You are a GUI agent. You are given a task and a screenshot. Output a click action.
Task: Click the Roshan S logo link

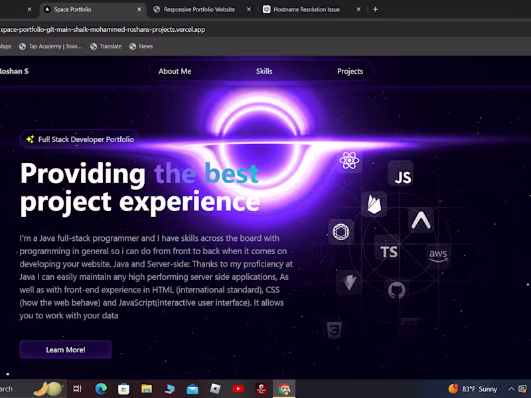click(x=13, y=71)
